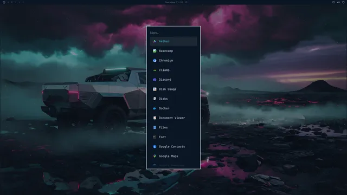Click the Aether app icon

tap(155, 41)
